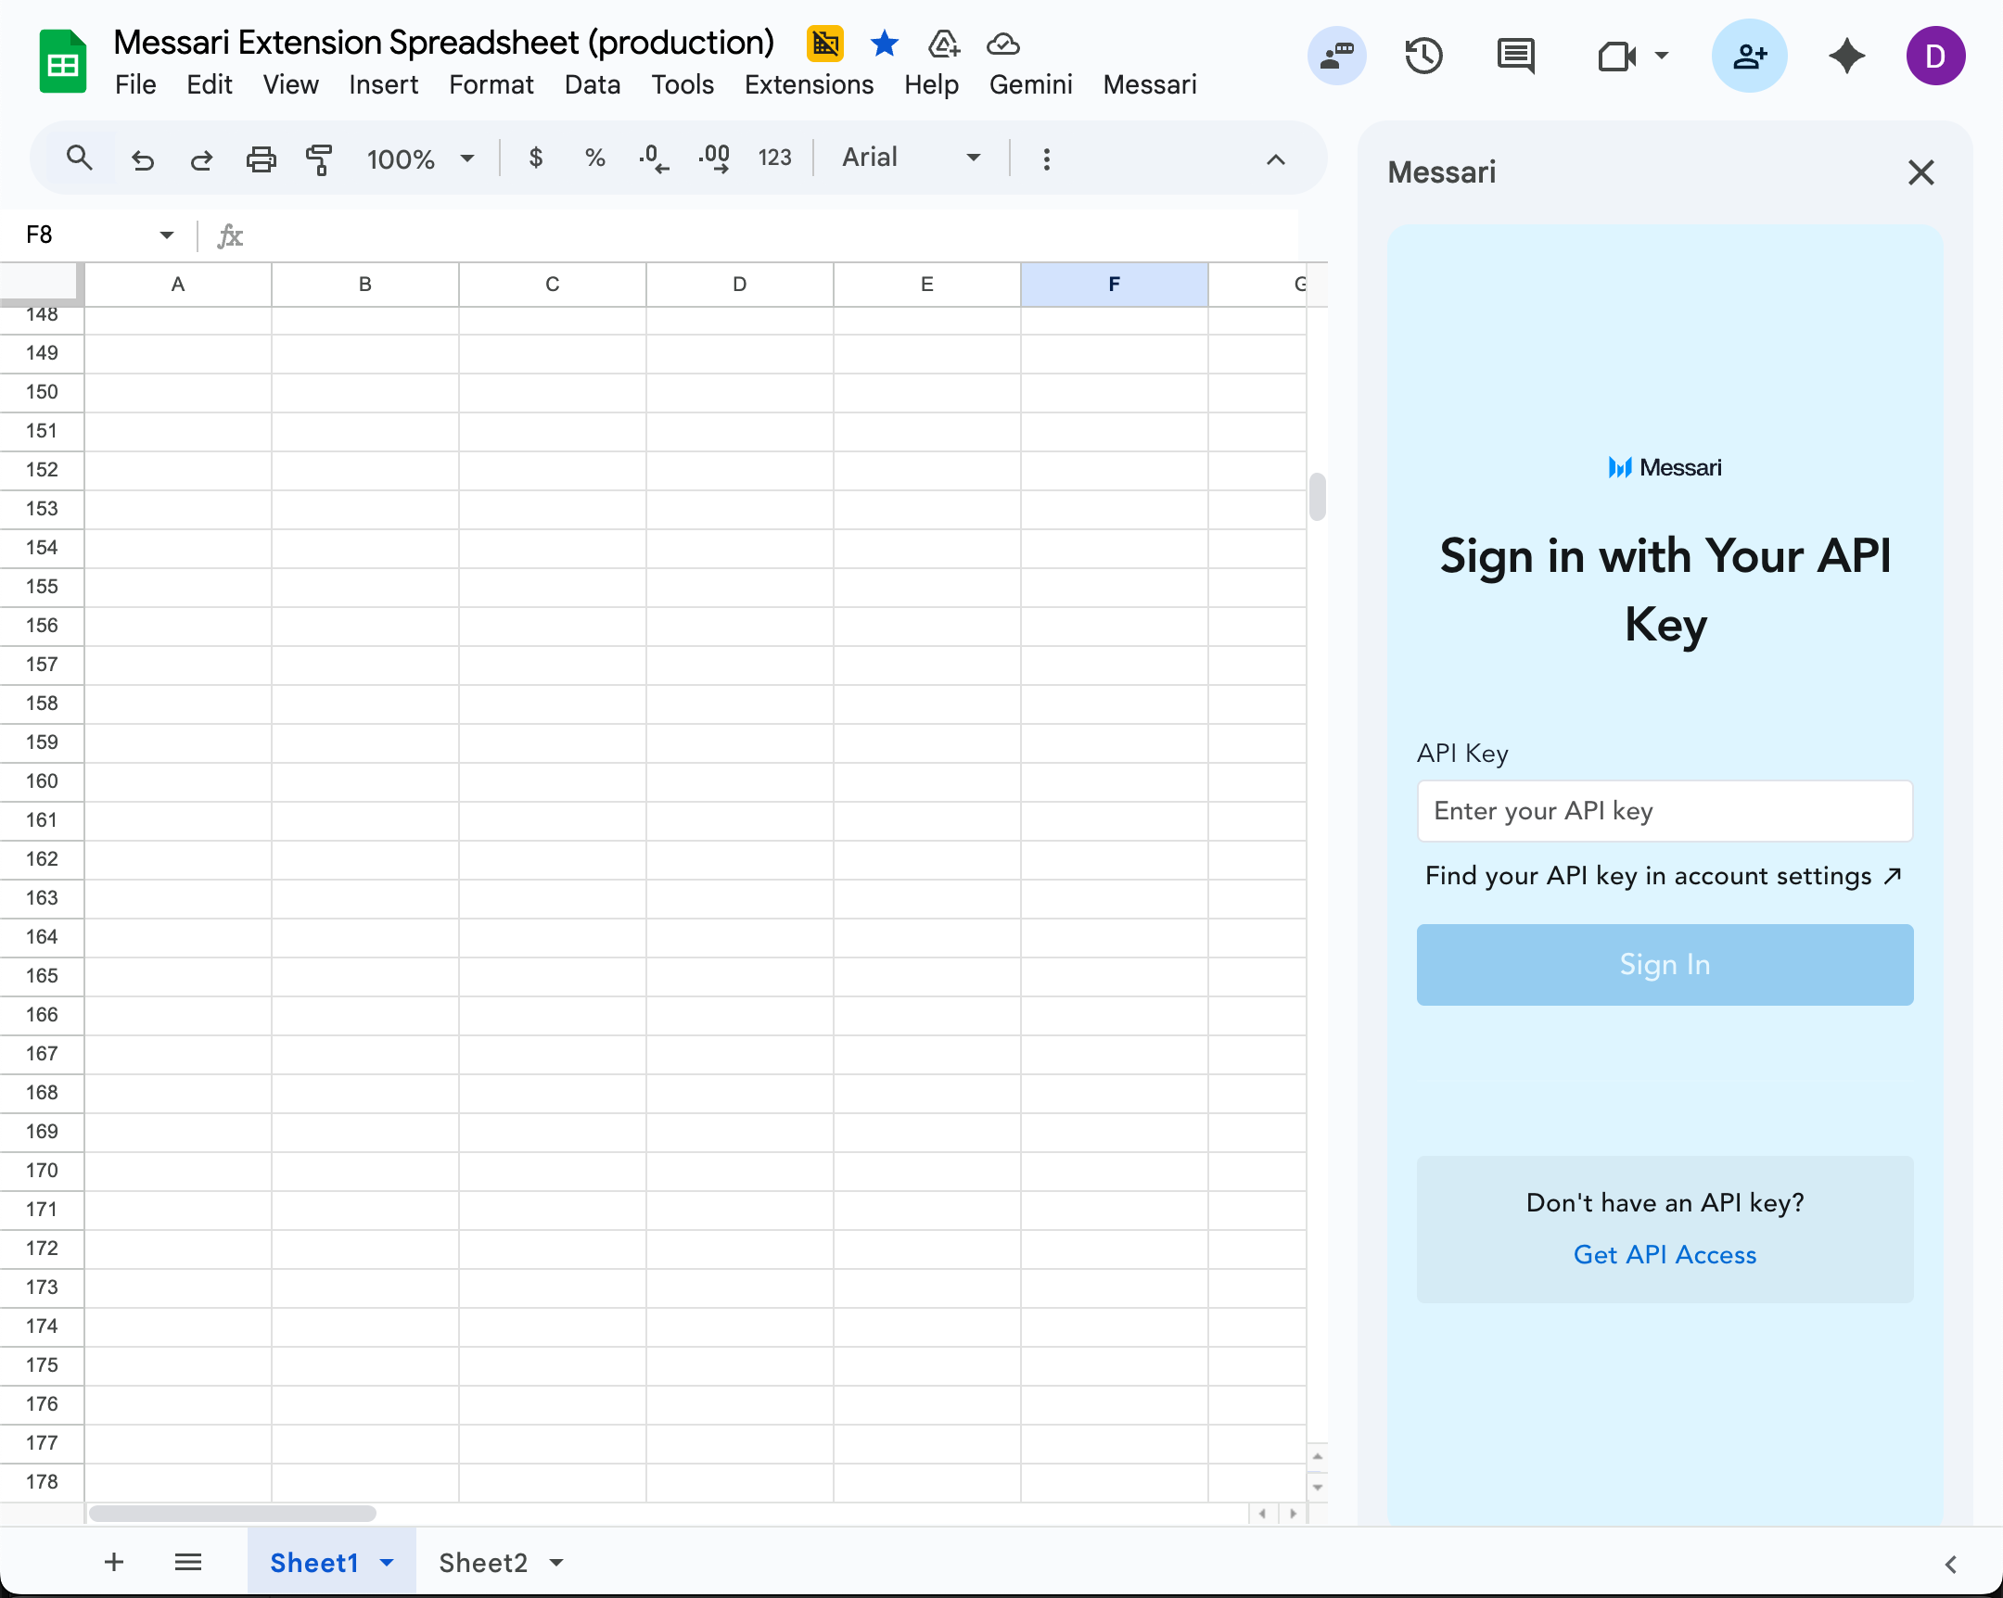The height and width of the screenshot is (1598, 2003).
Task: Open the Insert menu
Action: pyautogui.click(x=383, y=84)
